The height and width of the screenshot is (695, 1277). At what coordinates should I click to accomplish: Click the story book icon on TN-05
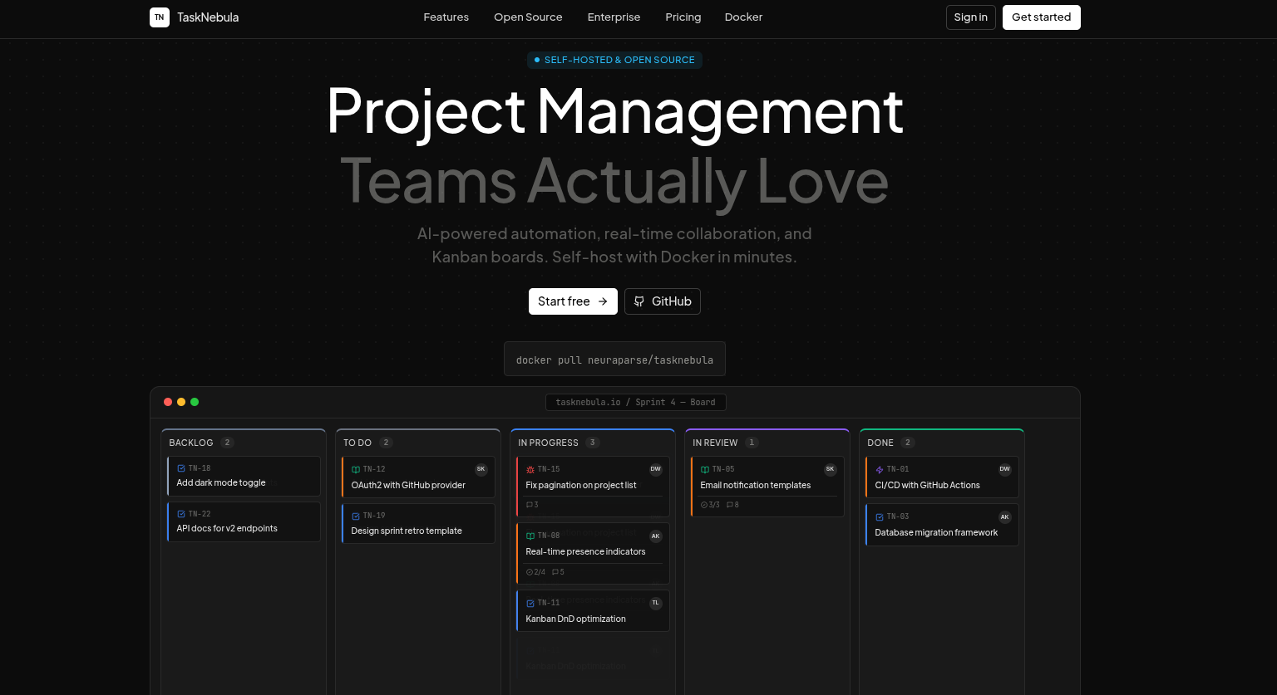[705, 469]
